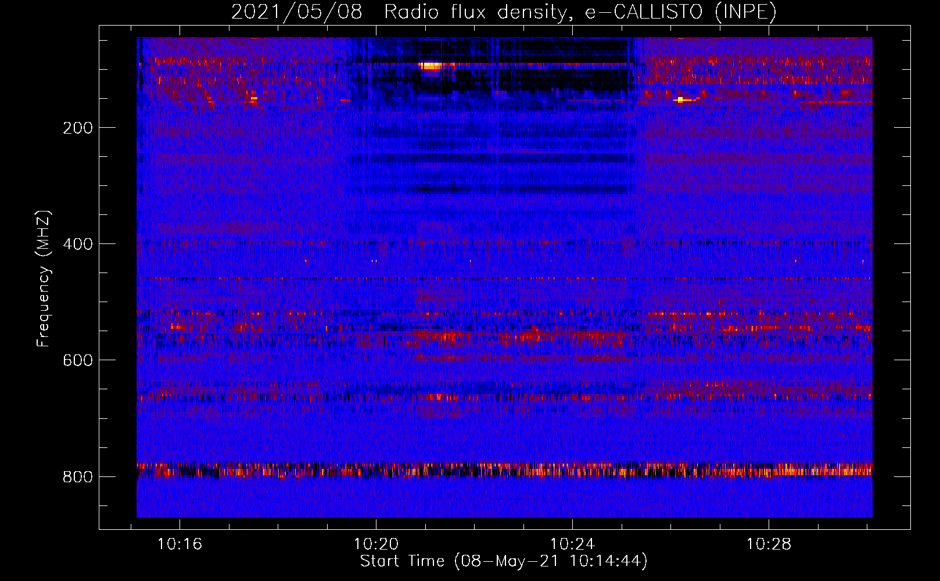940x581 pixels.
Task: Click the 400 frequency tick label
Action: click(x=78, y=244)
